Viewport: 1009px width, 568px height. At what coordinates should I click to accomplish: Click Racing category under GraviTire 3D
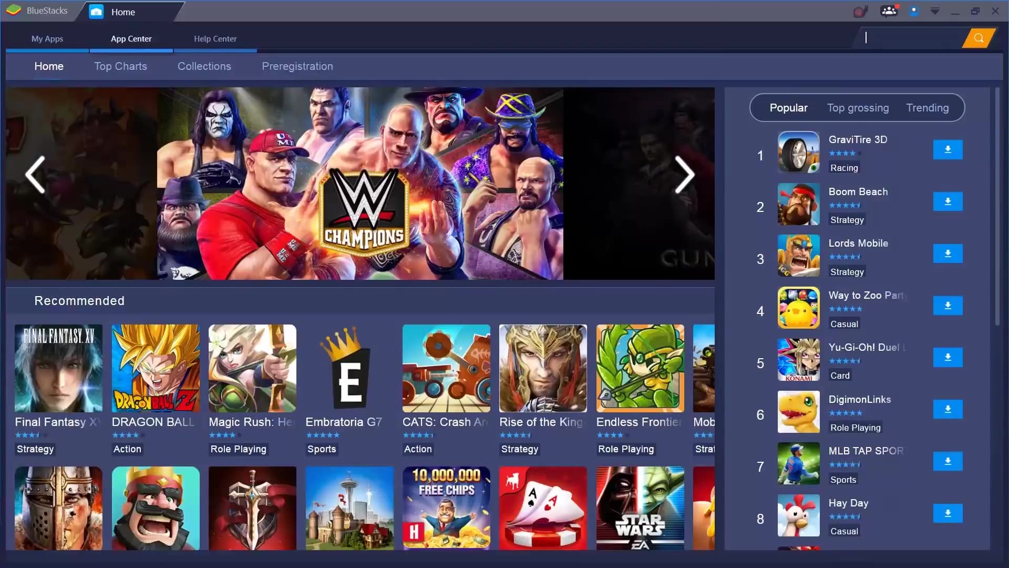[x=844, y=168]
